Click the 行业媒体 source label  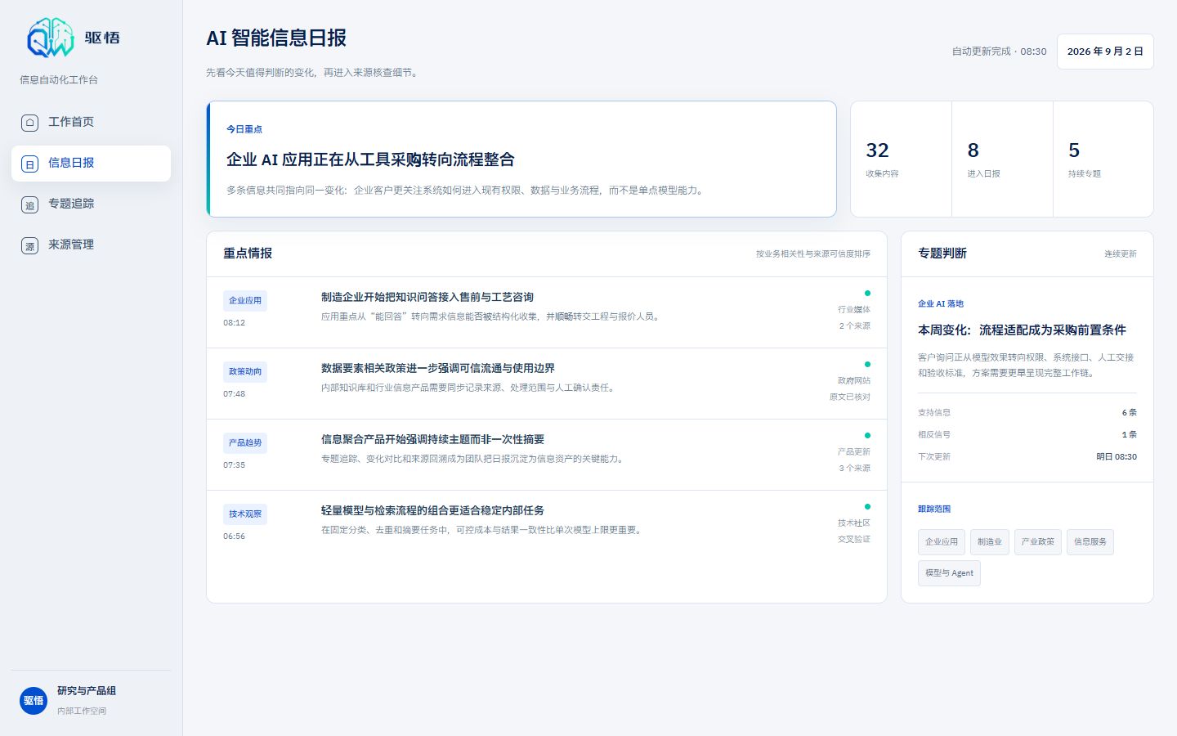(854, 309)
